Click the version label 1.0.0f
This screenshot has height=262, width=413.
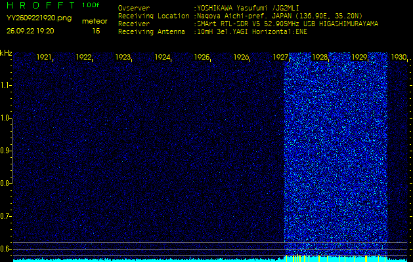click(91, 5)
